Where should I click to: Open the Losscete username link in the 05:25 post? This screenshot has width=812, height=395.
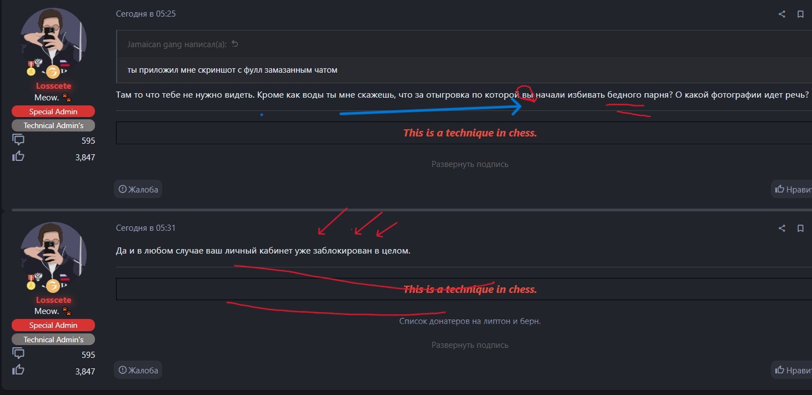coord(53,86)
